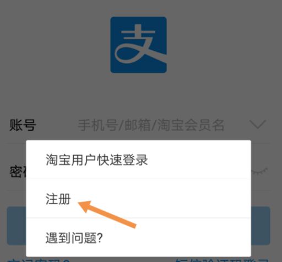Click the orange arrow pointing to 注册
Screen dimensions: 282x262
pyautogui.click(x=107, y=214)
